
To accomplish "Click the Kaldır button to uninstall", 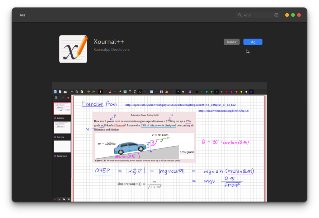I will click(x=231, y=42).
